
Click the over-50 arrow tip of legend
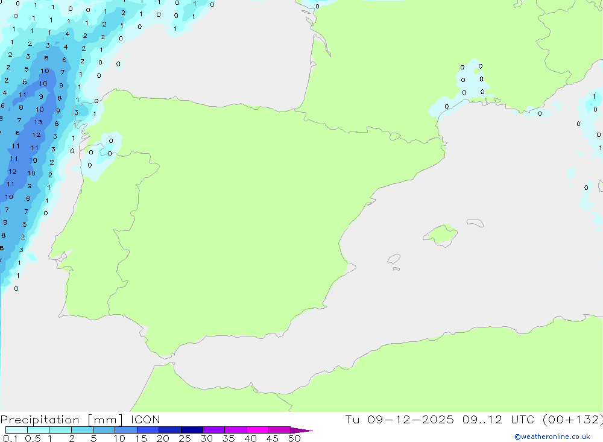point(301,431)
